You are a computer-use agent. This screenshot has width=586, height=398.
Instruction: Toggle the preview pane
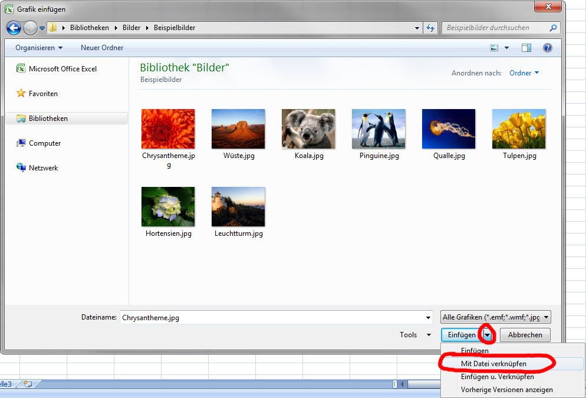pyautogui.click(x=526, y=48)
